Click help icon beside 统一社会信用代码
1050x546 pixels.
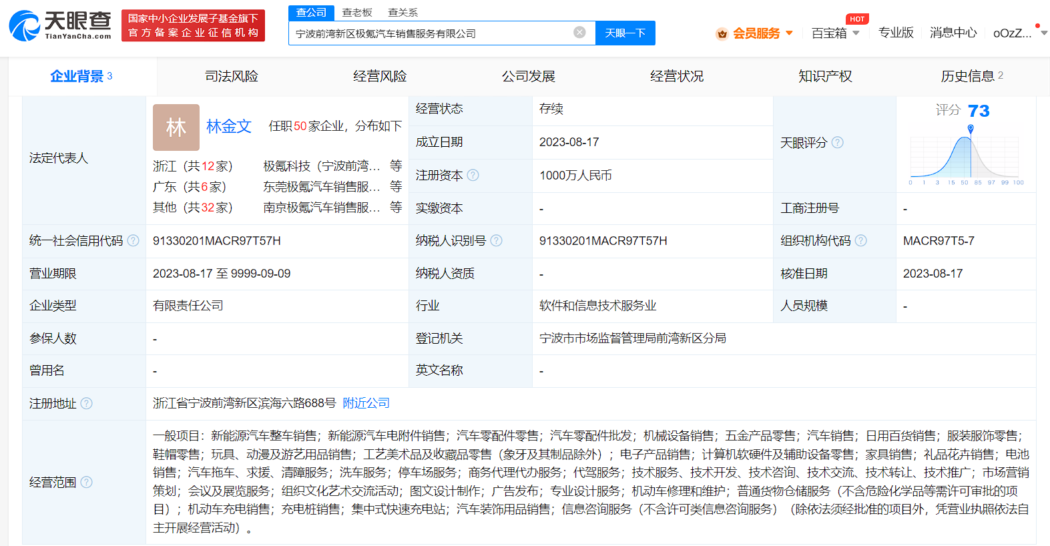click(134, 240)
